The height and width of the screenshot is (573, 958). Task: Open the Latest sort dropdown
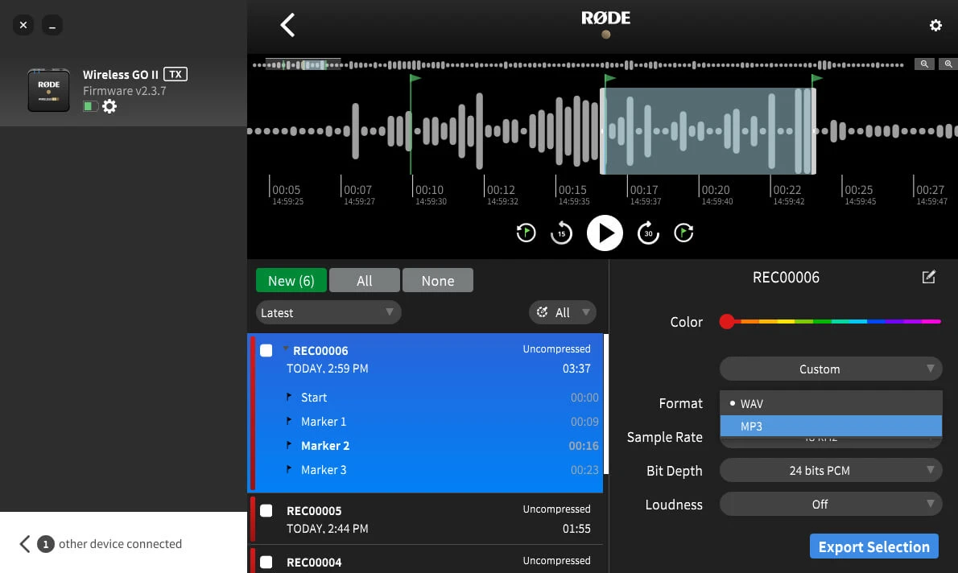[x=328, y=312]
